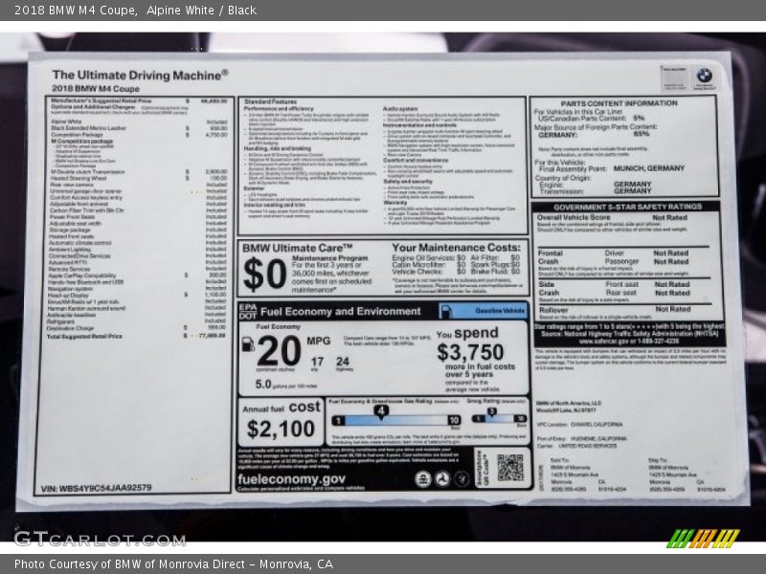Click the fuel pump icon beside 20 MPG
766x574 pixels.
[249, 344]
